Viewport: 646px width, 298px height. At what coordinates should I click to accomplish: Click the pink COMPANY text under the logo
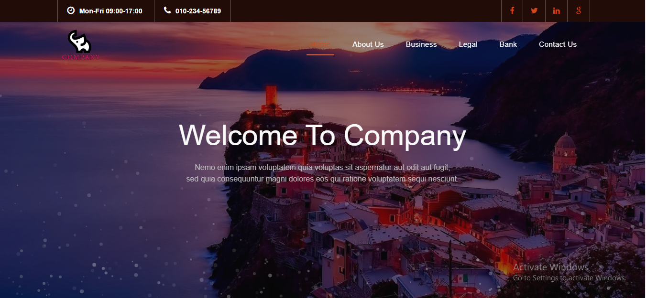[x=81, y=57]
